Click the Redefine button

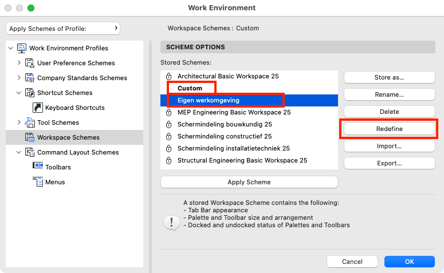[390, 129]
